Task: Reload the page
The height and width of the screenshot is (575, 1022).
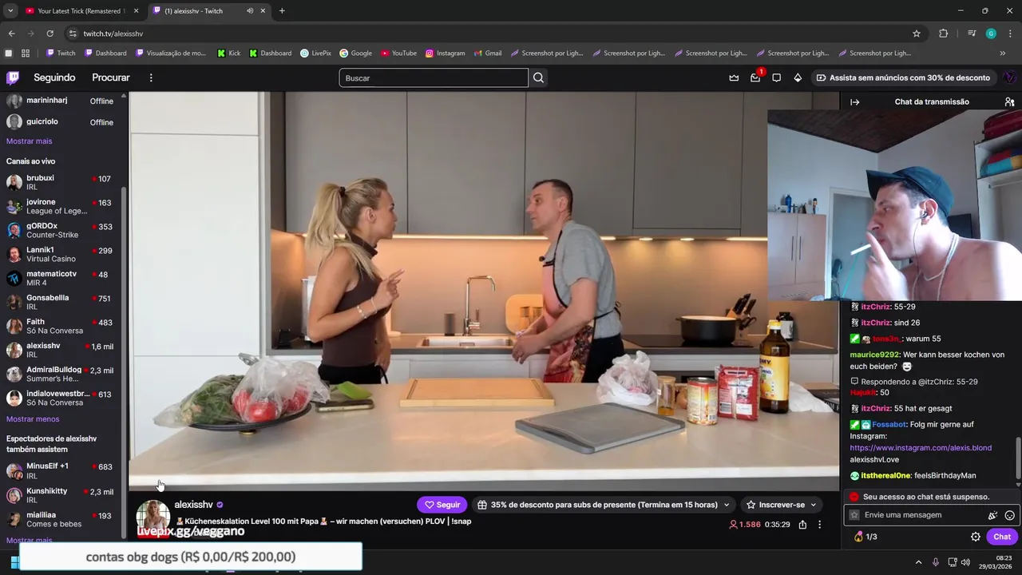Action: point(50,34)
